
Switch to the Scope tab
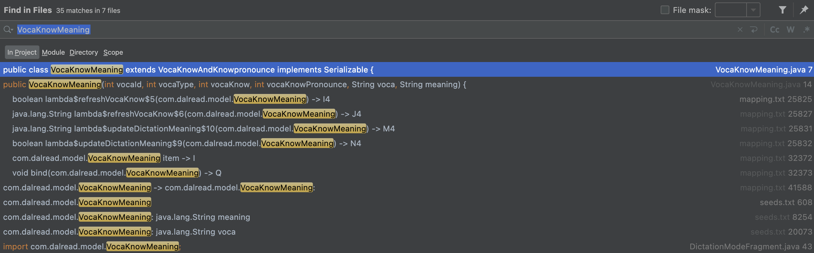pyautogui.click(x=113, y=52)
